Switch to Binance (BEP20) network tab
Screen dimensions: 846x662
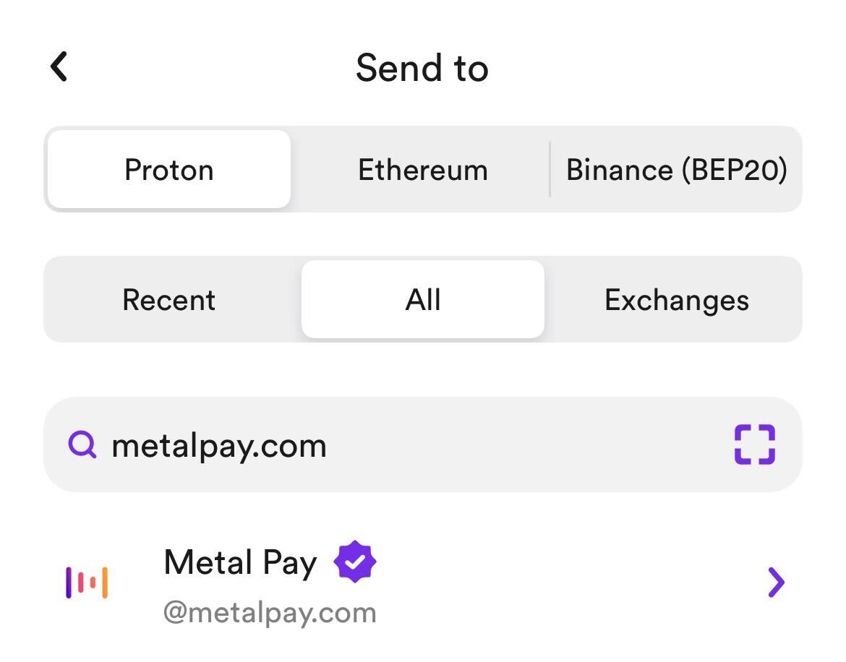tap(677, 169)
